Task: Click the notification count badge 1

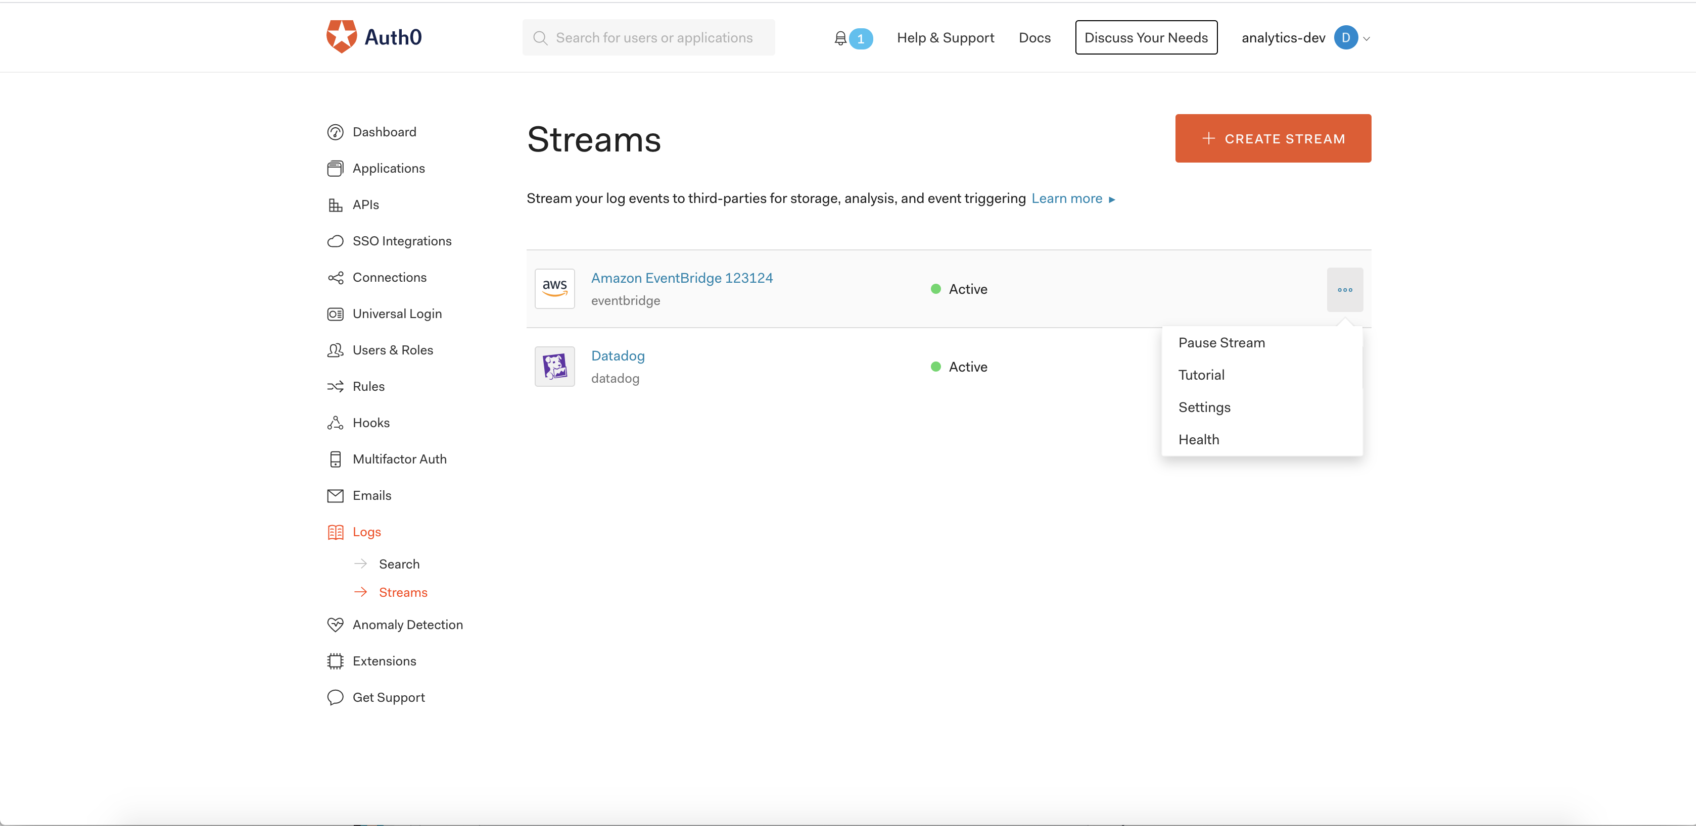Action: tap(861, 39)
